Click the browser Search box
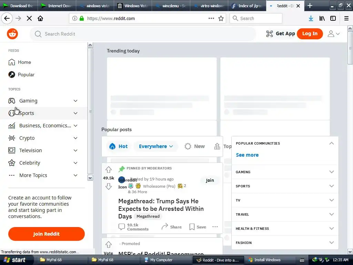This screenshot has width=353, height=265. (256, 18)
